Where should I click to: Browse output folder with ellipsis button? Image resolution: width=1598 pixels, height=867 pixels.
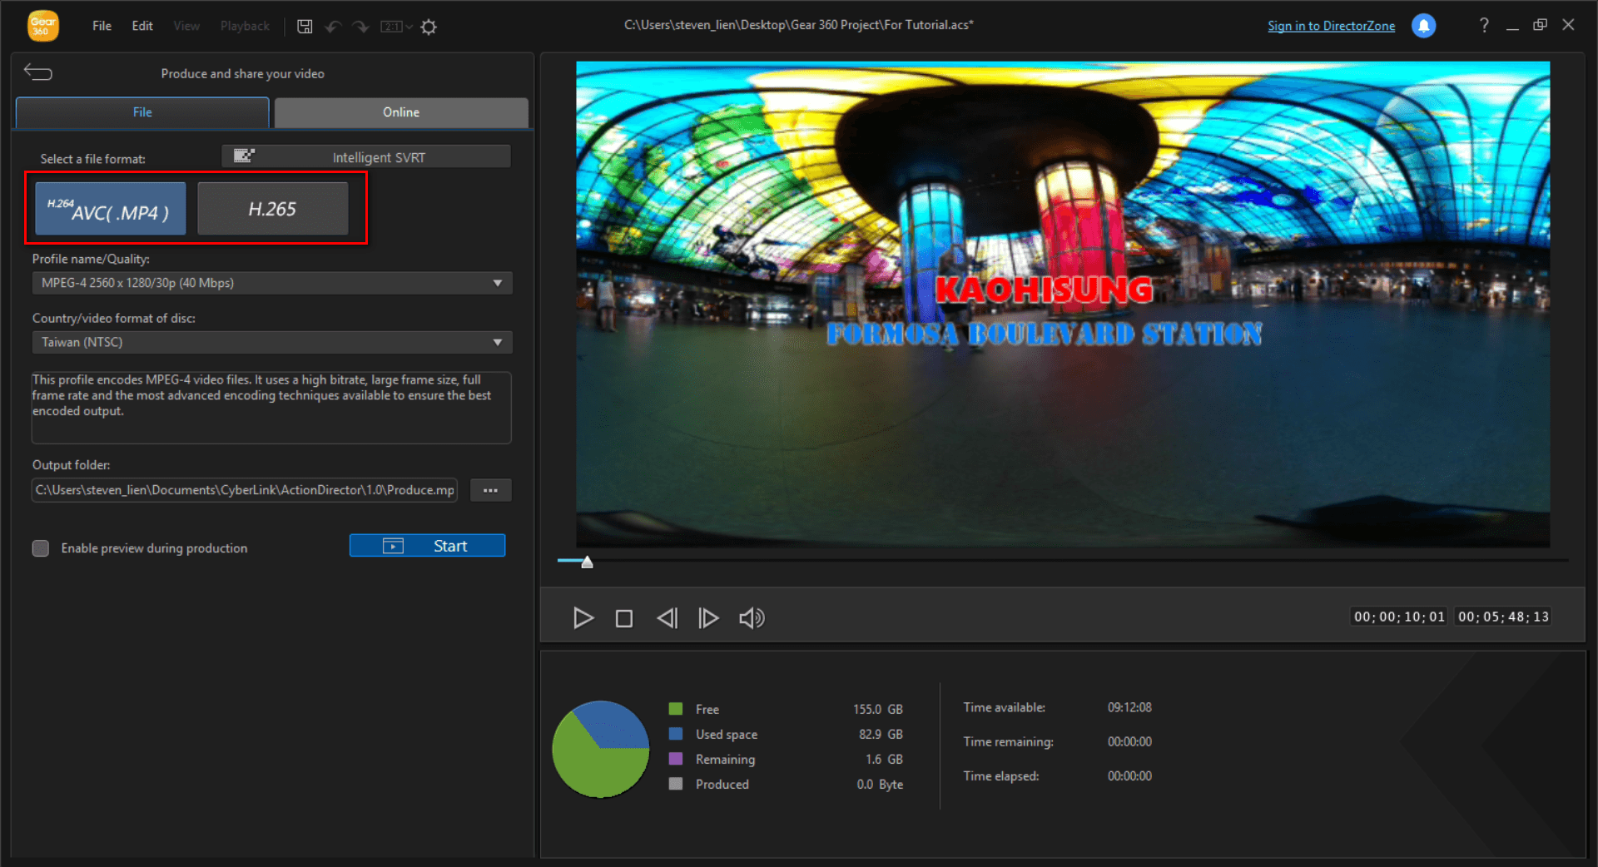tap(490, 490)
